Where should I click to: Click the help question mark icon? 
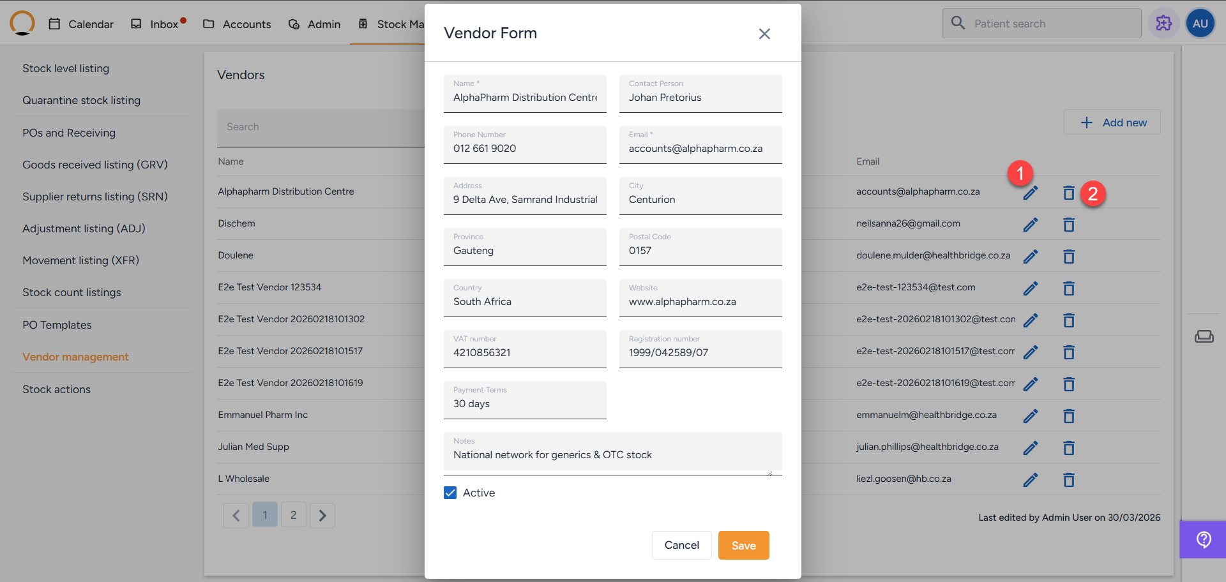1203,540
